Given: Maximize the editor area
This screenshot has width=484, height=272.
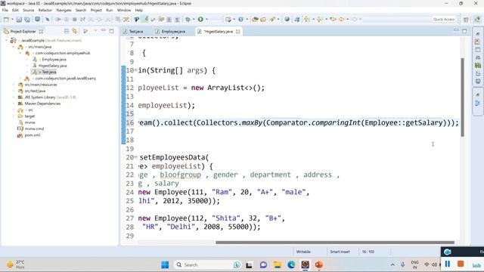Looking at the screenshot, I should [x=464, y=31].
